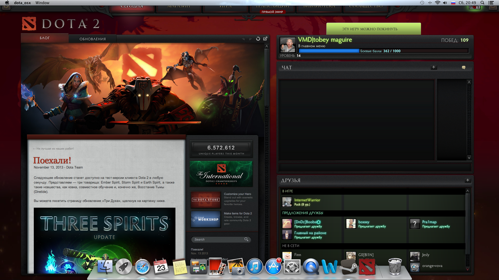Open the Steam Workshop tile
Viewport: 499px width, 280px height.
tap(206, 219)
